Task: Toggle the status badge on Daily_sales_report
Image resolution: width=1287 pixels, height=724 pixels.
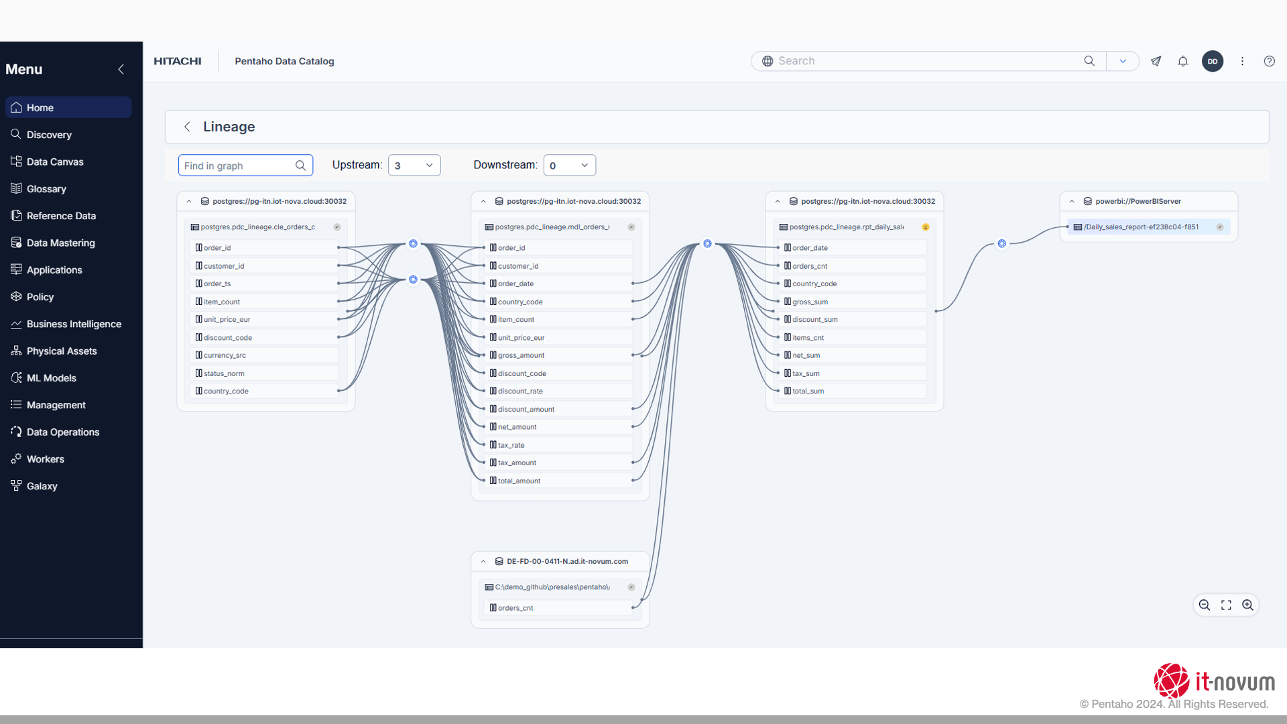Action: (1220, 227)
